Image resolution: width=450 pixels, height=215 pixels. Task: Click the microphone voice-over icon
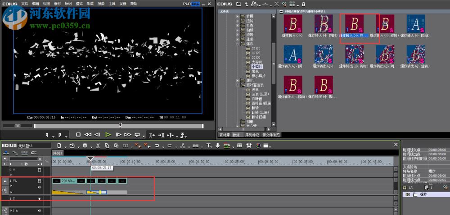click(218, 145)
